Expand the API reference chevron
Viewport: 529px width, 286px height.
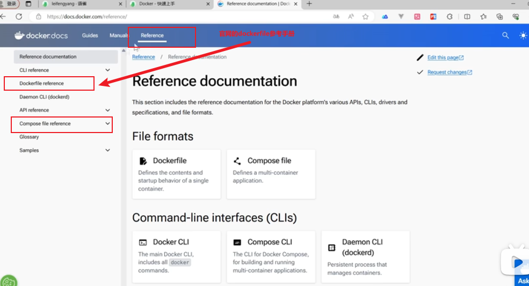pyautogui.click(x=107, y=111)
